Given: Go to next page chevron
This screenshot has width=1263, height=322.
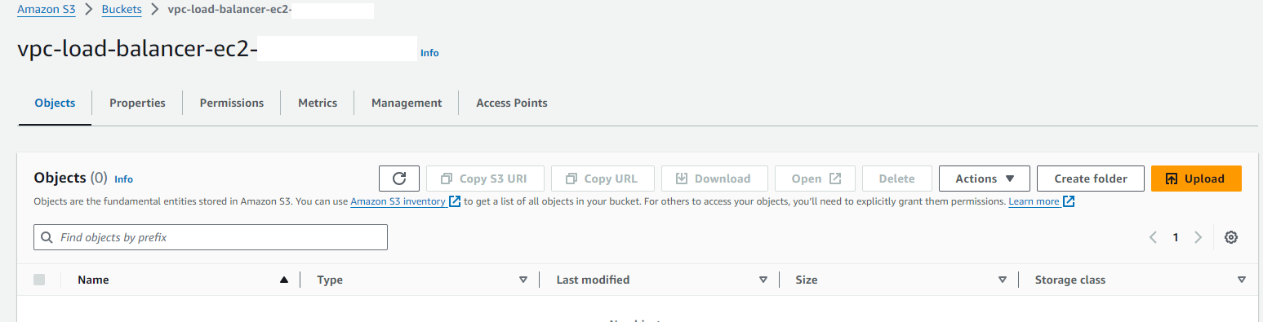Looking at the screenshot, I should tap(1198, 237).
